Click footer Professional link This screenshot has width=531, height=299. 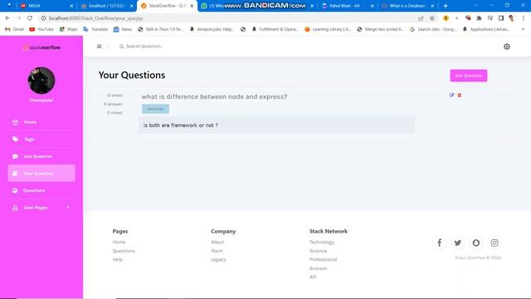tap(323, 260)
